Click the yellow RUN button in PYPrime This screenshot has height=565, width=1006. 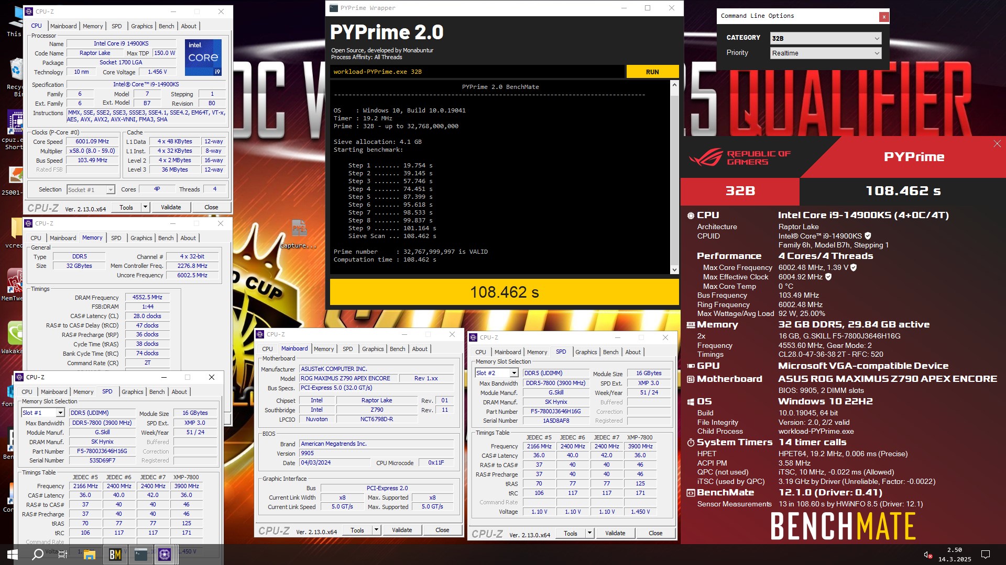[652, 72]
